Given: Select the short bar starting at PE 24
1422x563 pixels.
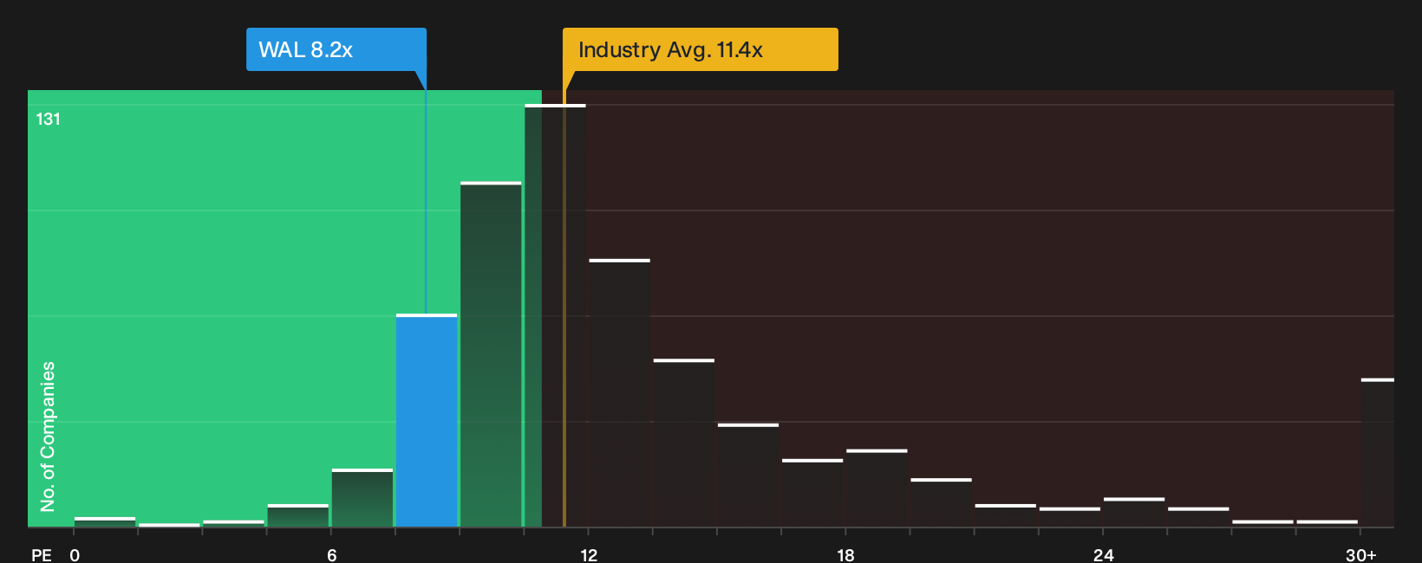Looking at the screenshot, I should (1134, 513).
